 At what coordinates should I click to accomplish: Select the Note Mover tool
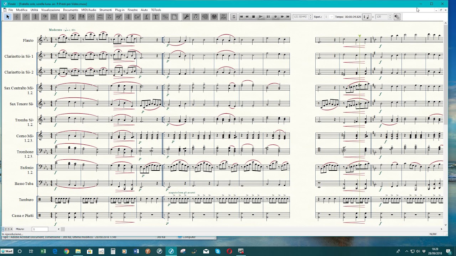(196, 17)
